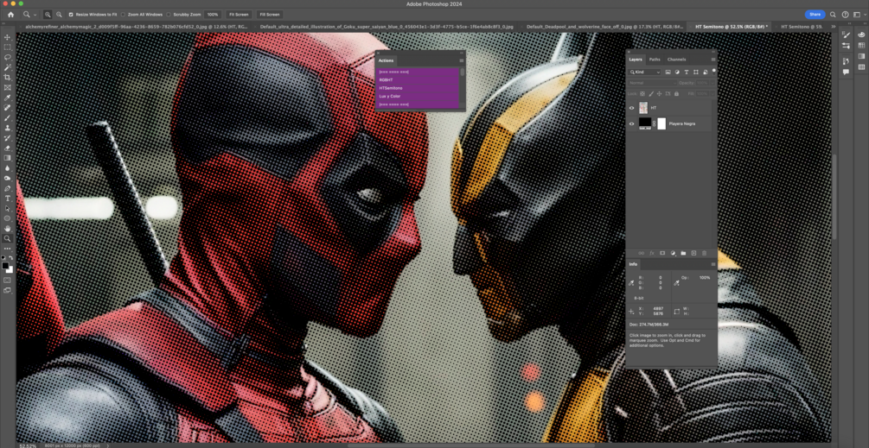Open the blend mode Normal dropdown
The image size is (869, 448).
(651, 83)
